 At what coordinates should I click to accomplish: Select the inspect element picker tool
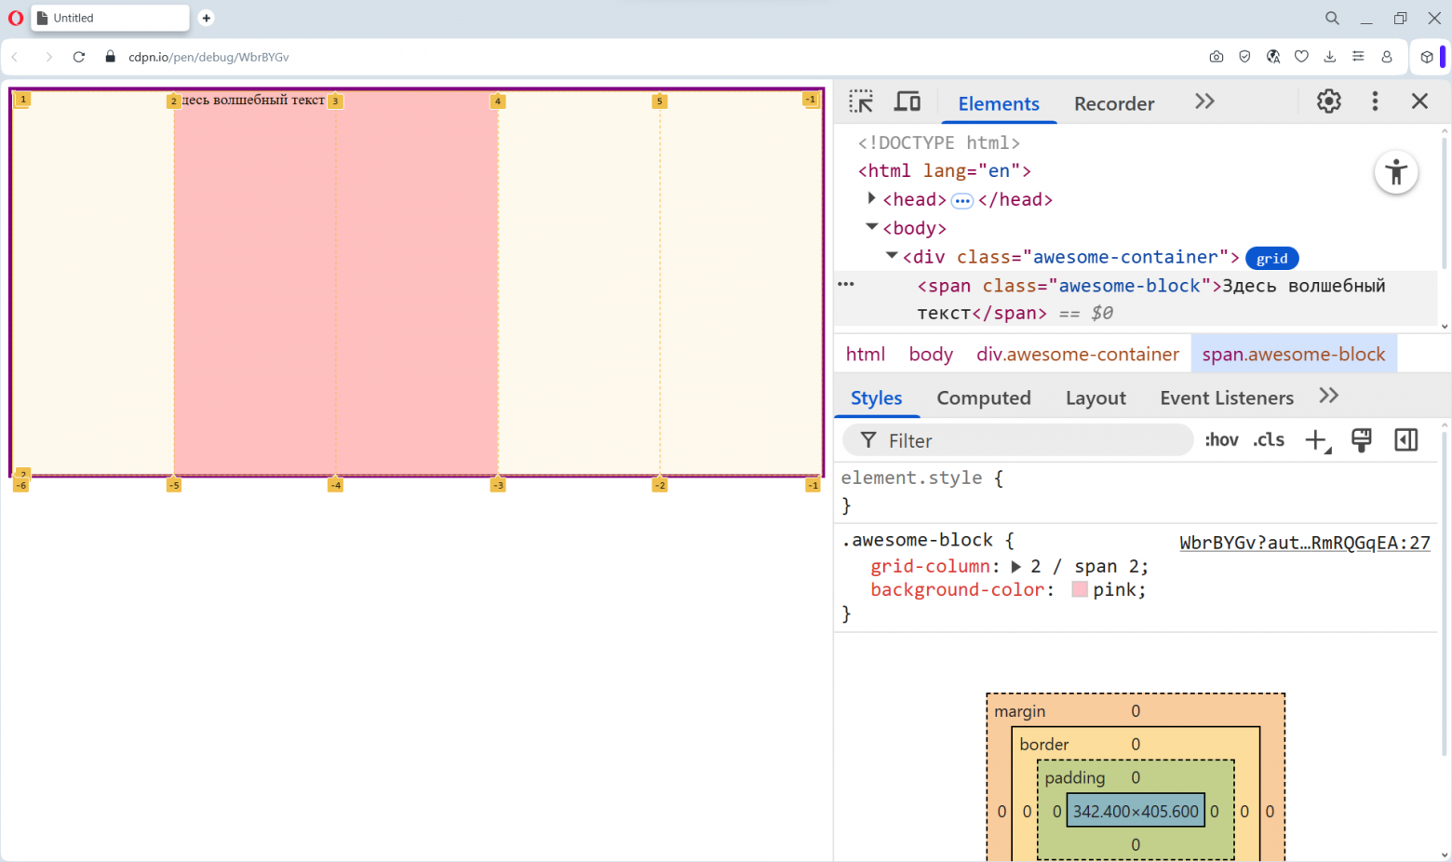(x=861, y=101)
